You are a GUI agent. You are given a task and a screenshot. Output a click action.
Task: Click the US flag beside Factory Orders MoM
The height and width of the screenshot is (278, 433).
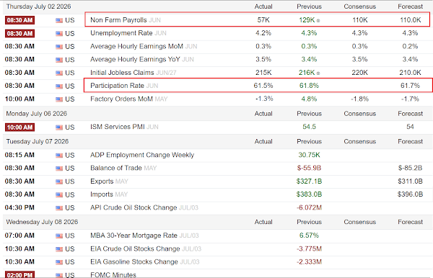[59, 99]
